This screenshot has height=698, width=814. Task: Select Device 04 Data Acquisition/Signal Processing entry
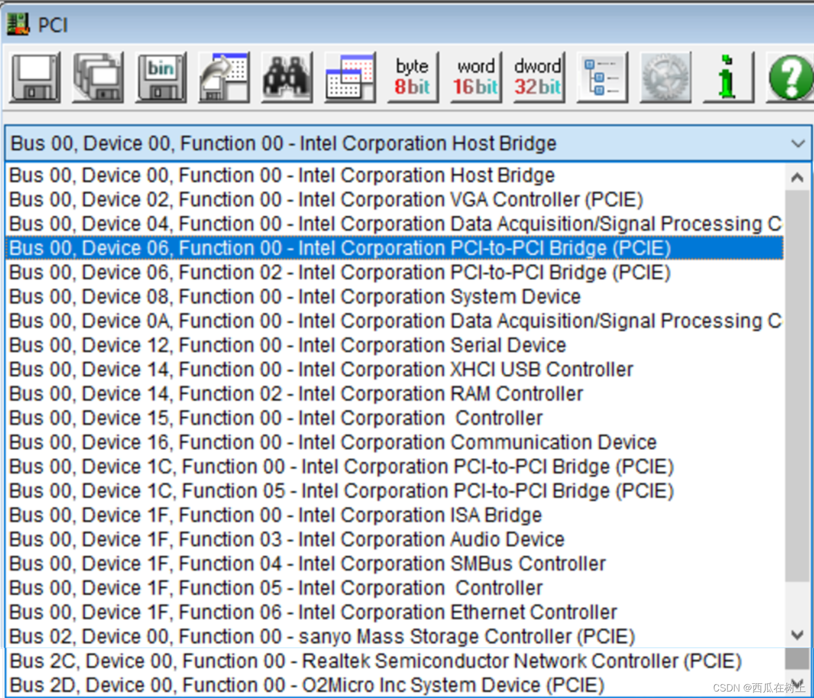click(x=394, y=224)
